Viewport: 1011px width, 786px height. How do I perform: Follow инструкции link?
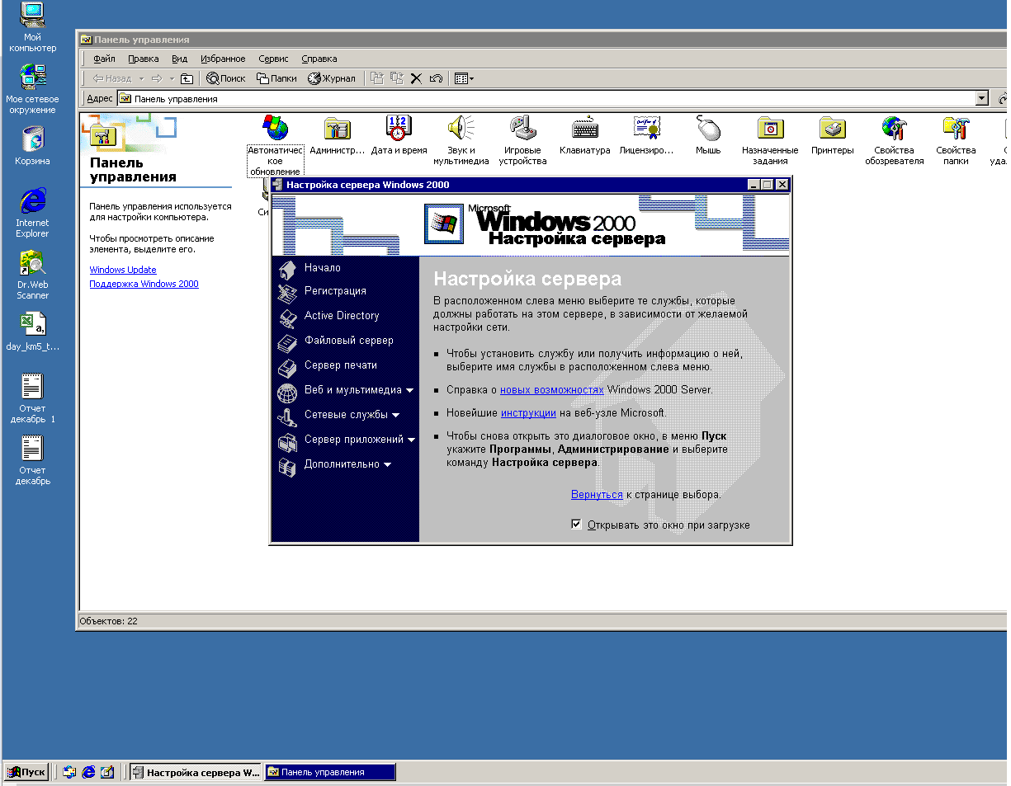click(528, 412)
